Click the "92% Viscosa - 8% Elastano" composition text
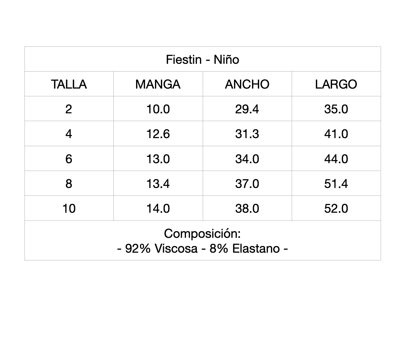This screenshot has height=340, width=403. point(202,248)
